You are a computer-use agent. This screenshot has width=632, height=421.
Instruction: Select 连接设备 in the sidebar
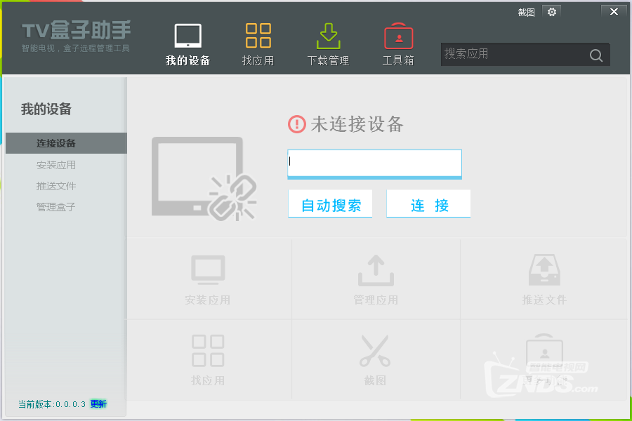tap(66, 143)
